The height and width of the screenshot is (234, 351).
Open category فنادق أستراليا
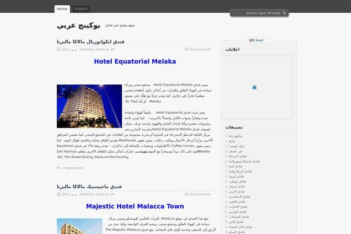click(x=238, y=156)
